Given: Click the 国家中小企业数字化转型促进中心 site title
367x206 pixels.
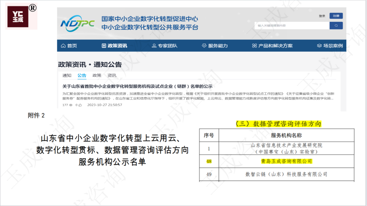Looking at the screenshot, I should pyautogui.click(x=149, y=19).
